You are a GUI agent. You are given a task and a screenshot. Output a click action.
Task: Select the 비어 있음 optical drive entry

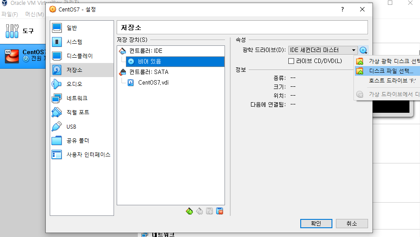(175, 61)
